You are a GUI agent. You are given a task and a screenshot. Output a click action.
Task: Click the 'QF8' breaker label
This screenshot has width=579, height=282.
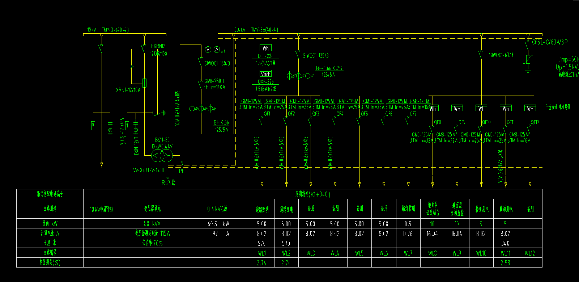pos(438,122)
